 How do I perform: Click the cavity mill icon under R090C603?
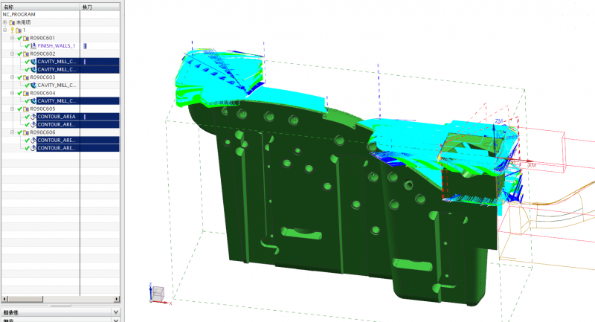[33, 86]
